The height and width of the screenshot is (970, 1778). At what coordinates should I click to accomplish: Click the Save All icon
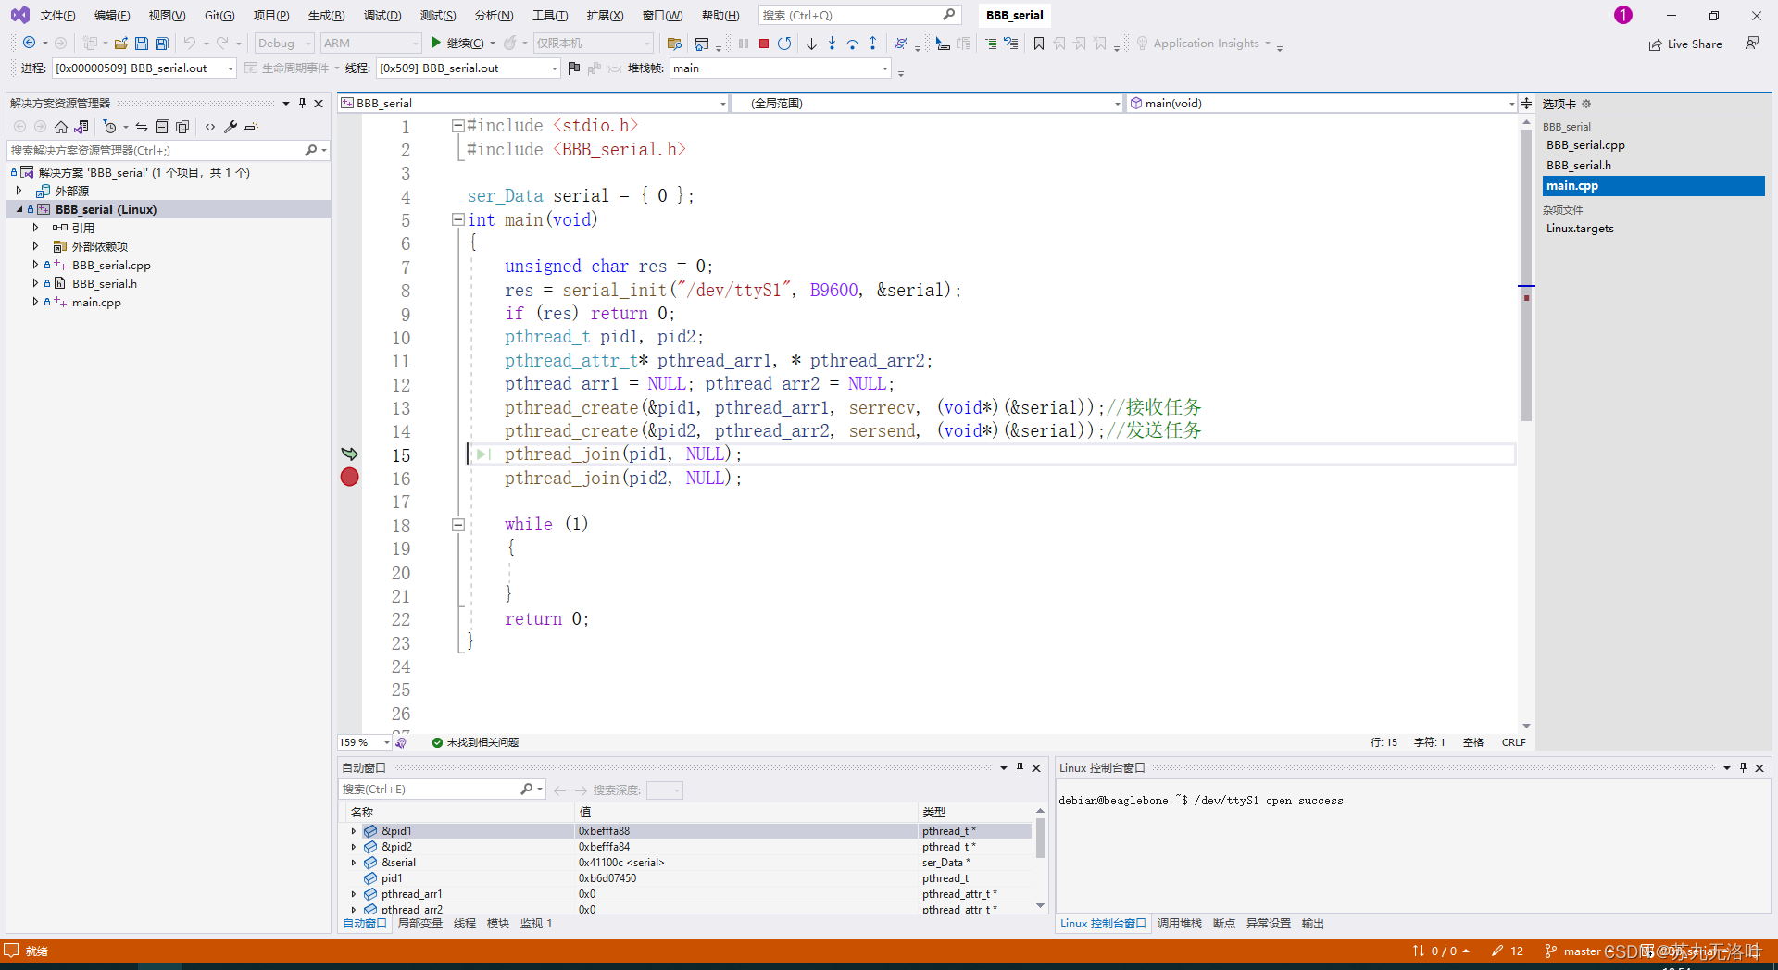coord(160,43)
